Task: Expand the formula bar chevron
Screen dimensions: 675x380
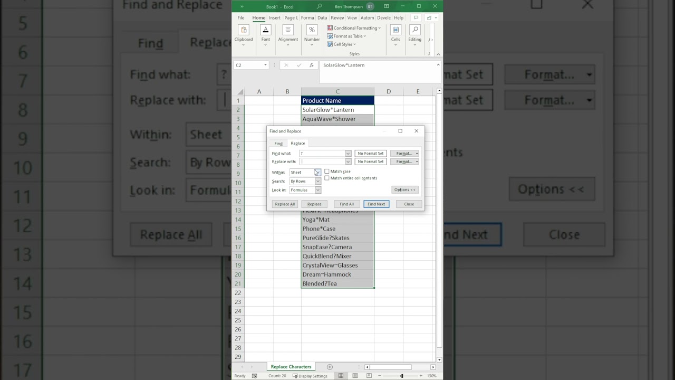Action: [438, 65]
